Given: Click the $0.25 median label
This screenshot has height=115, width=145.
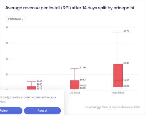Looking at the screenshot, I should [x=83, y=85].
